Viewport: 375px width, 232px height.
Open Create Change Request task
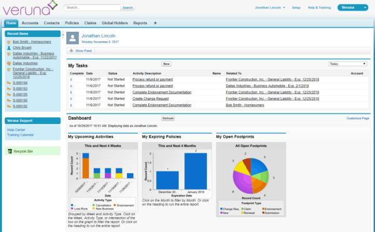(x=151, y=99)
